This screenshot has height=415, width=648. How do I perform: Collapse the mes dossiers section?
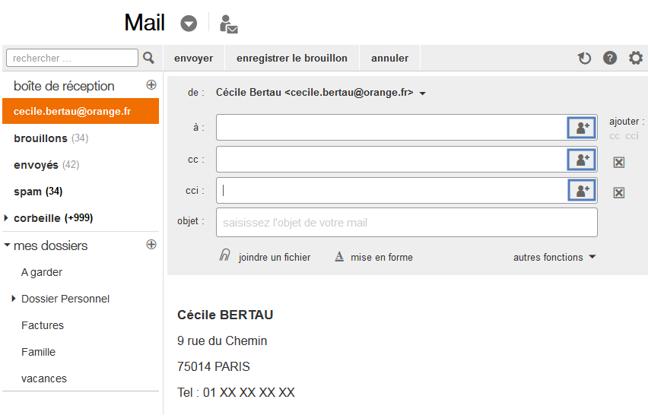coord(7,246)
